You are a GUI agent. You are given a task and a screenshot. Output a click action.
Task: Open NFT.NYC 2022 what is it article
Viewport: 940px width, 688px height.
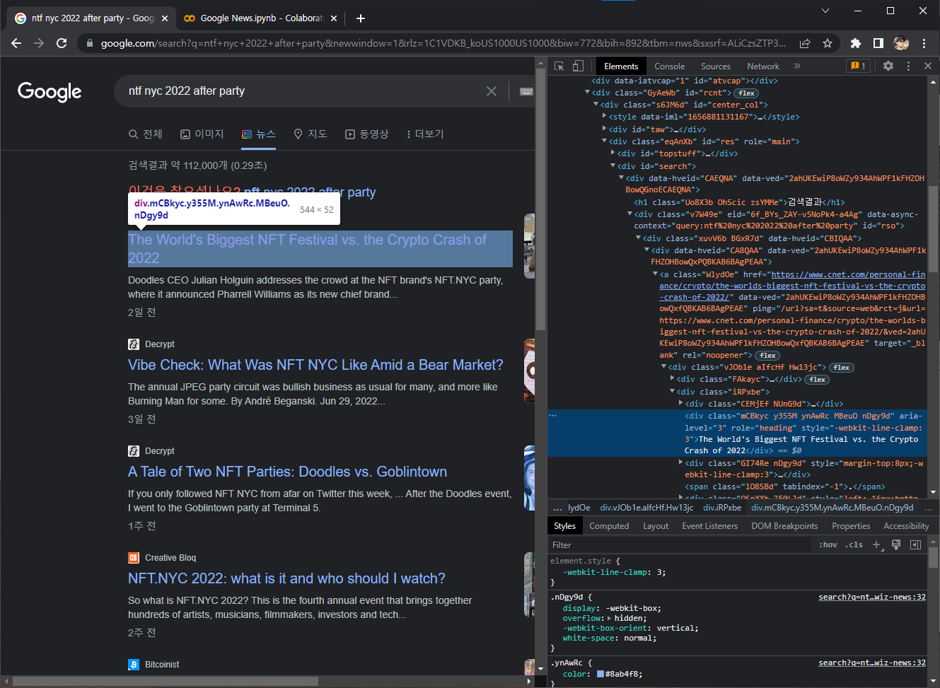[x=286, y=578]
